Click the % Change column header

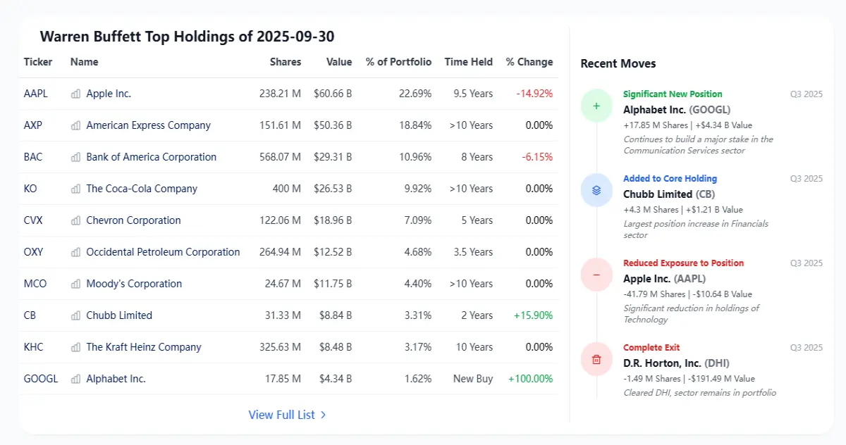click(529, 62)
